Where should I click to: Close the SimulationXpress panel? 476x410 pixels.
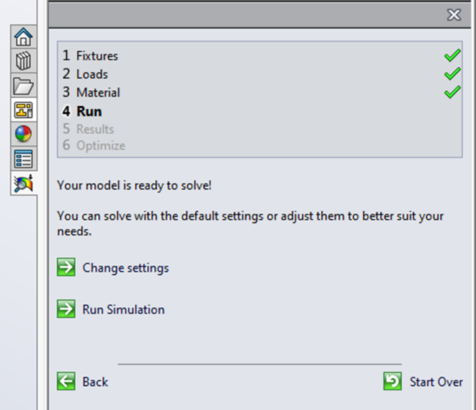[454, 15]
